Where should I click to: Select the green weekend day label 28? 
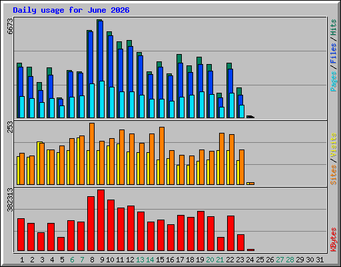tap(290, 260)
